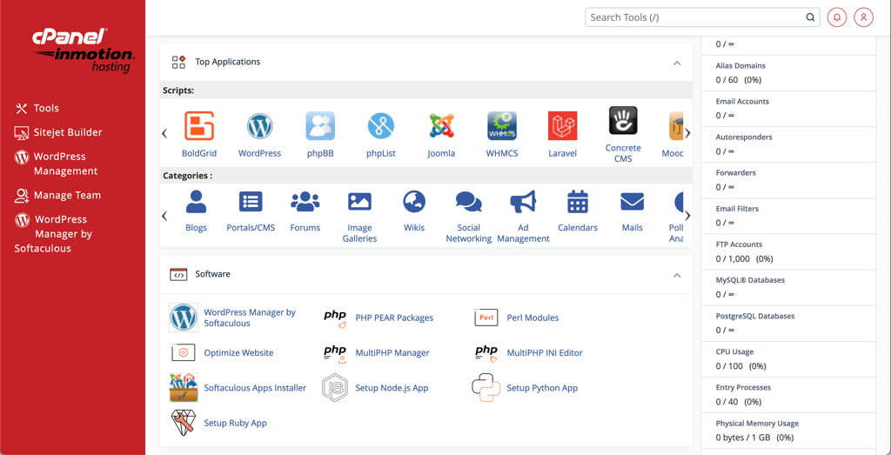Open the Wikis category icon
891x455 pixels.
click(x=414, y=202)
